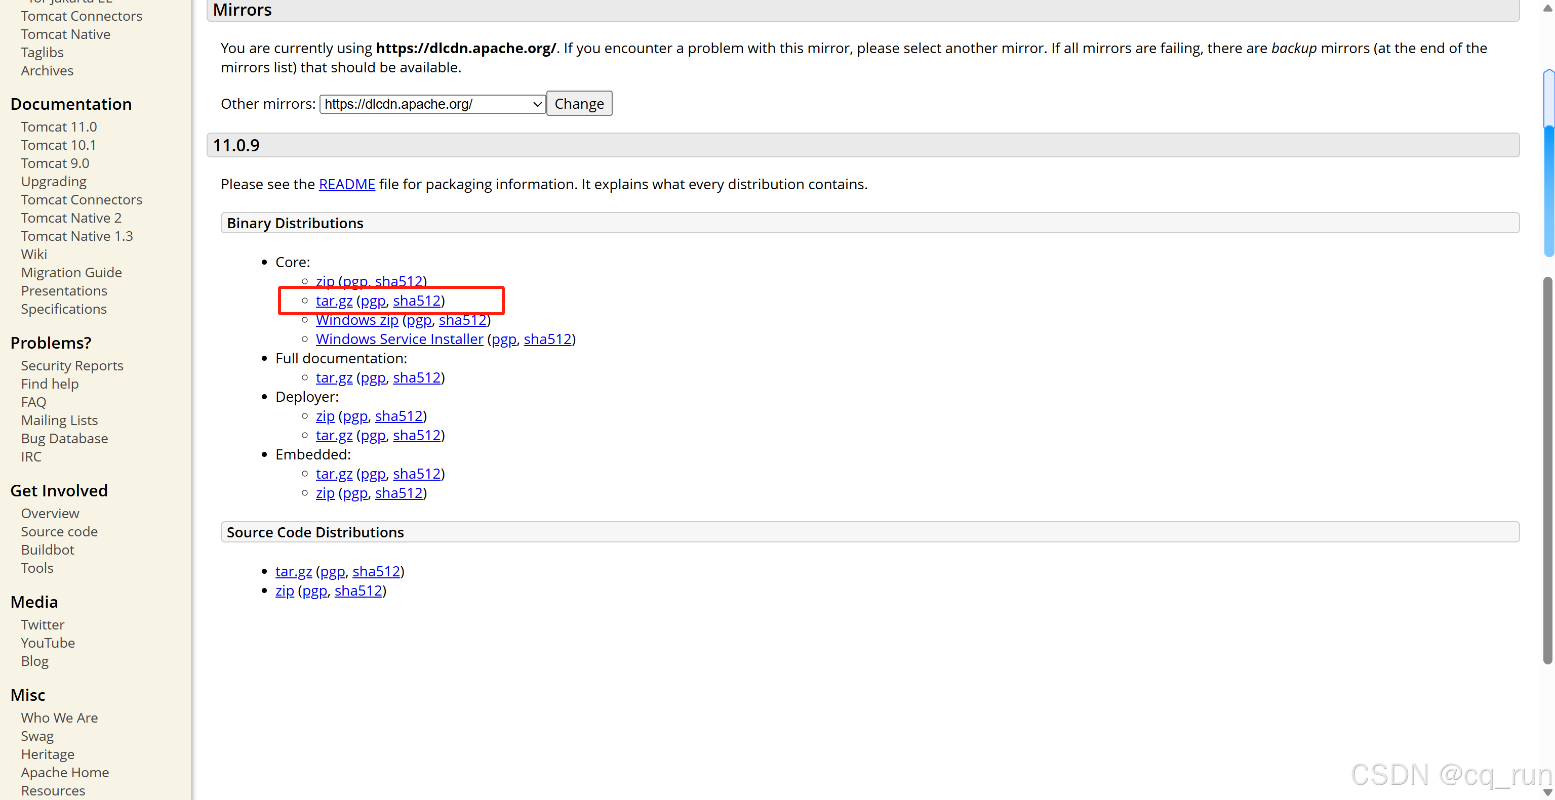Open the Find help page
The height and width of the screenshot is (800, 1555).
point(50,384)
